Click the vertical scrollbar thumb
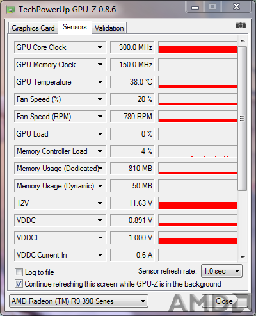The image size is (256, 316). click(243, 119)
